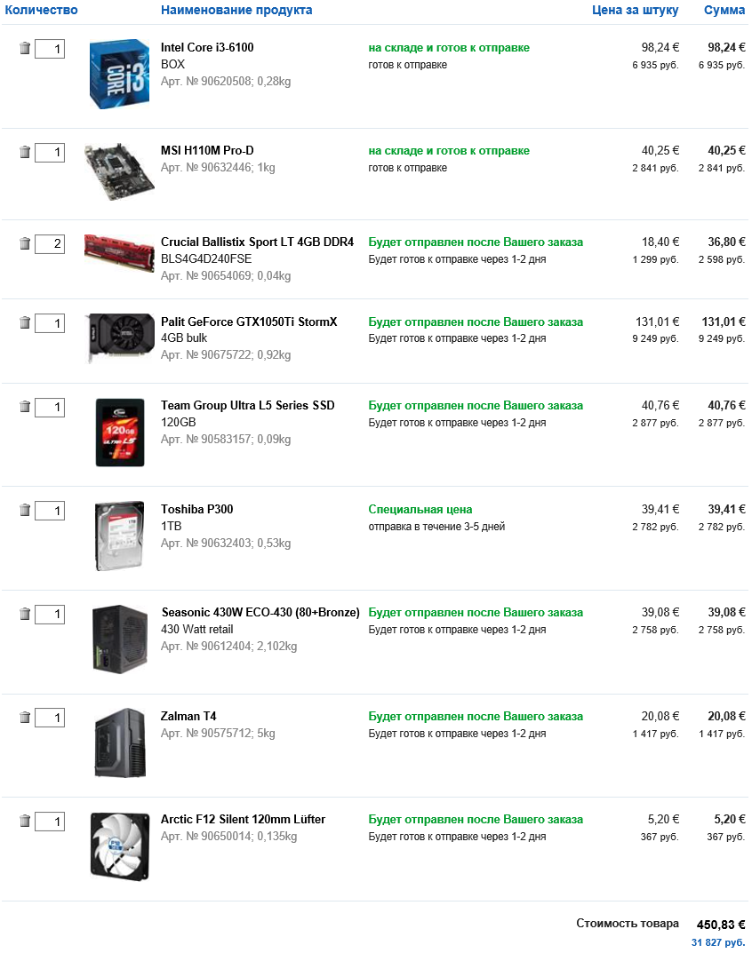Open Intel Core i3-6100 product link

tap(207, 48)
